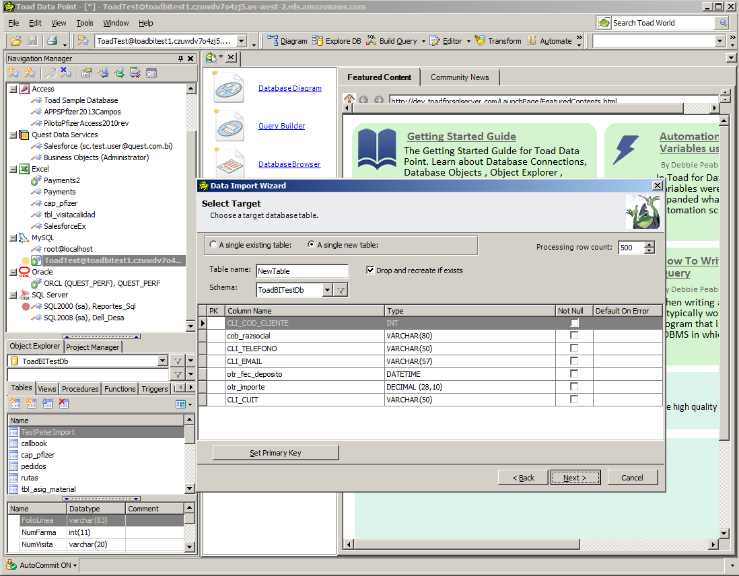Click the delete connection icon with blue X
739x576 pixels.
tap(67, 73)
